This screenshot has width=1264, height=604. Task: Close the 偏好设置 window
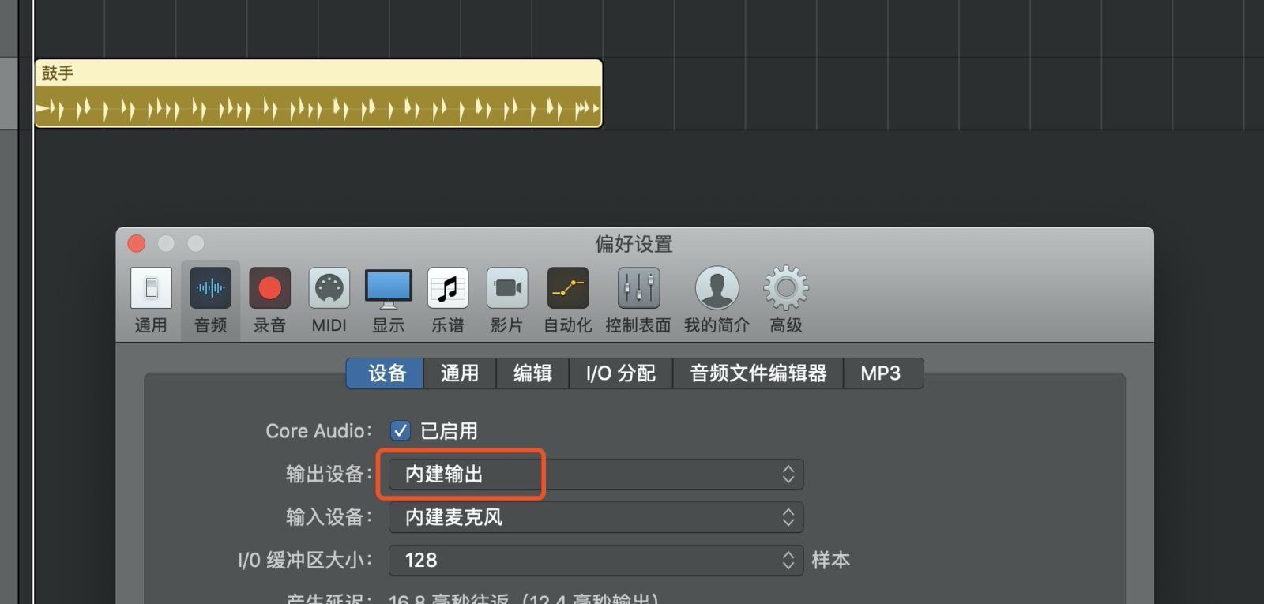[x=137, y=244]
